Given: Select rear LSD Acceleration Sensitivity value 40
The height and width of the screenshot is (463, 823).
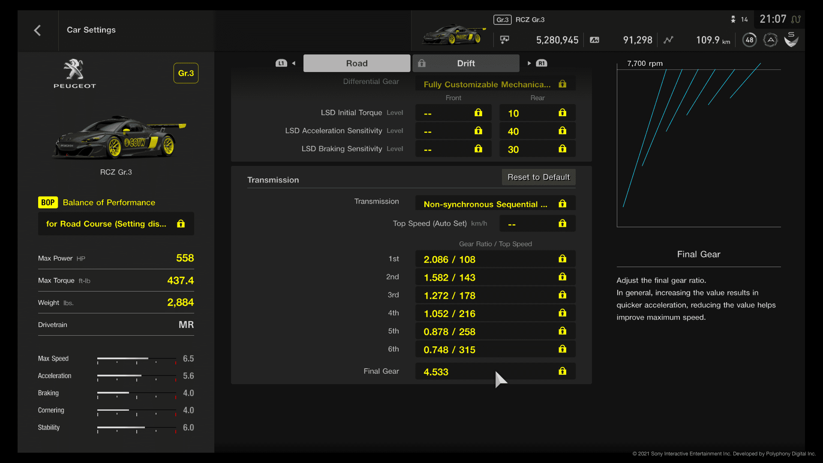Looking at the screenshot, I should click(537, 131).
